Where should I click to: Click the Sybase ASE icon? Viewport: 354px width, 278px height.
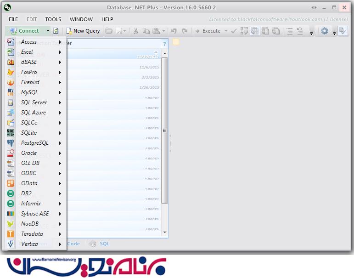point(11,214)
